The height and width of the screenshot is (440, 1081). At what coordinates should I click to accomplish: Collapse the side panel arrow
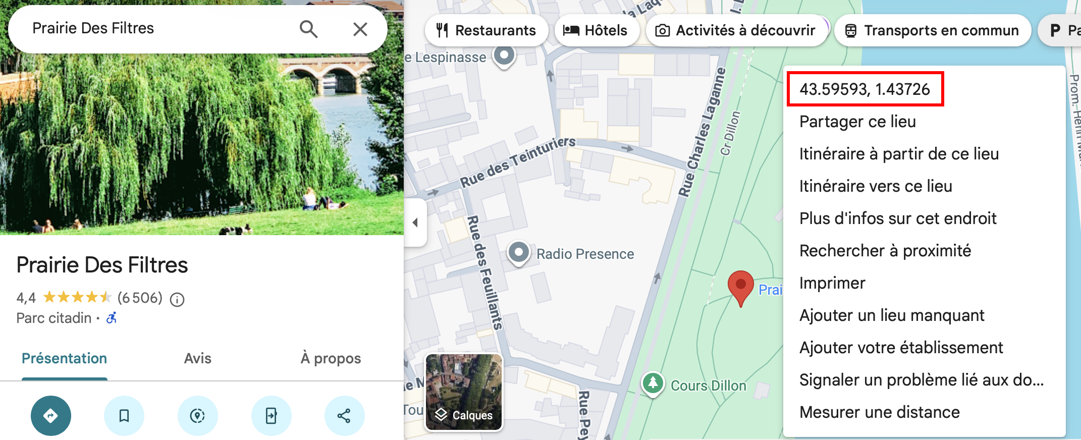(415, 223)
